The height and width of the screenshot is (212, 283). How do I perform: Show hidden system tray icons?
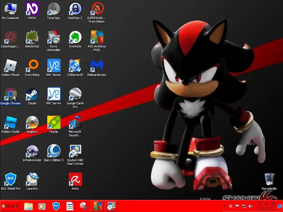point(225,206)
